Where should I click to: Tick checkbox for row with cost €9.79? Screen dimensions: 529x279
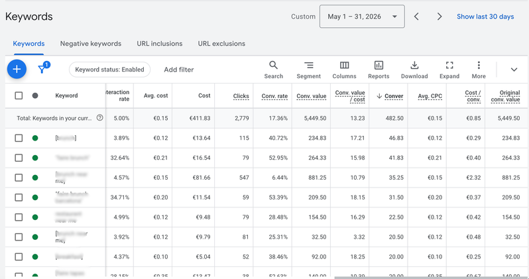pos(19,237)
